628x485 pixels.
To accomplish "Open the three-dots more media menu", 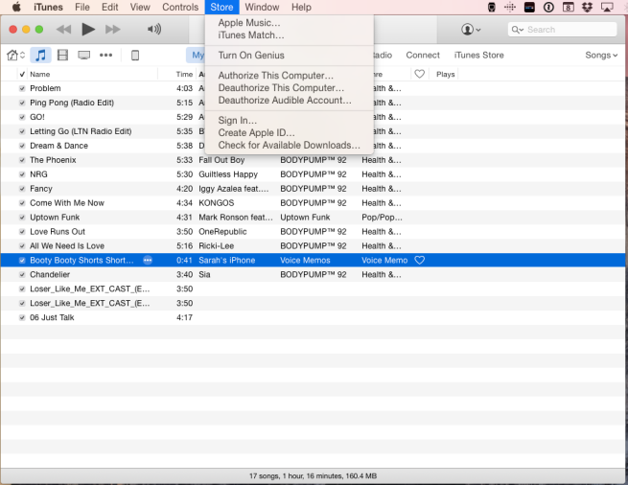I will (105, 56).
